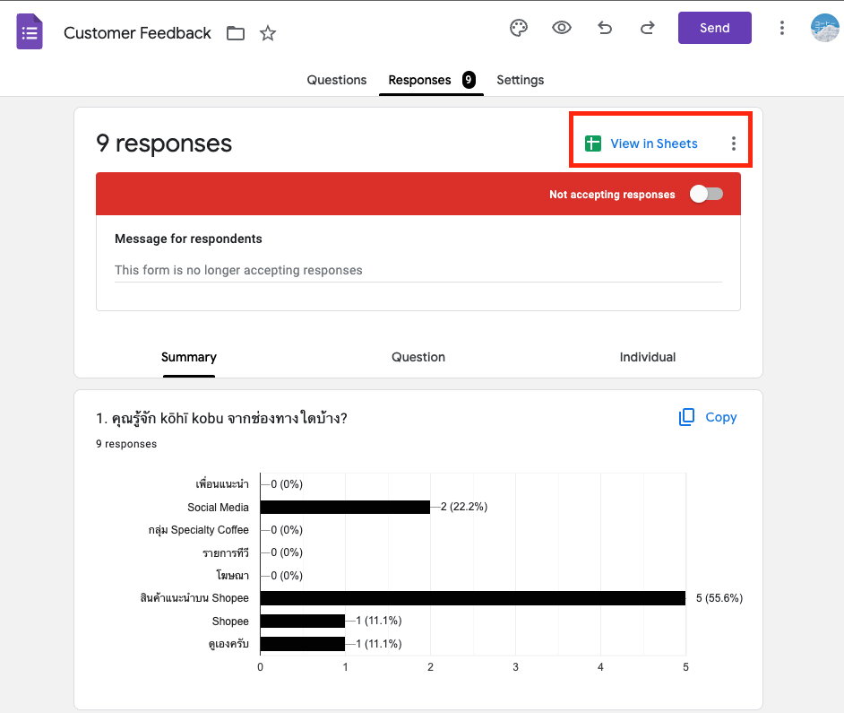Open responses more options menu

[734, 143]
